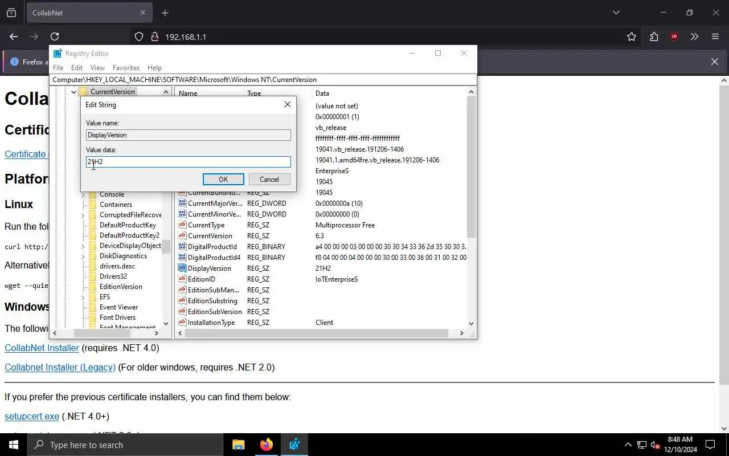Click the Registry Editor taskbar icon
Image resolution: width=729 pixels, height=456 pixels.
tap(294, 445)
